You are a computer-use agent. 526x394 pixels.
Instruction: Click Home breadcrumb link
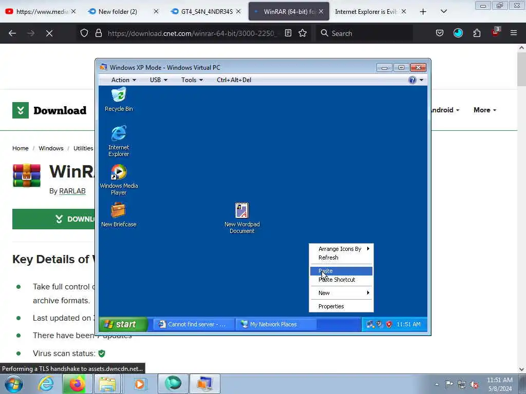click(x=21, y=148)
